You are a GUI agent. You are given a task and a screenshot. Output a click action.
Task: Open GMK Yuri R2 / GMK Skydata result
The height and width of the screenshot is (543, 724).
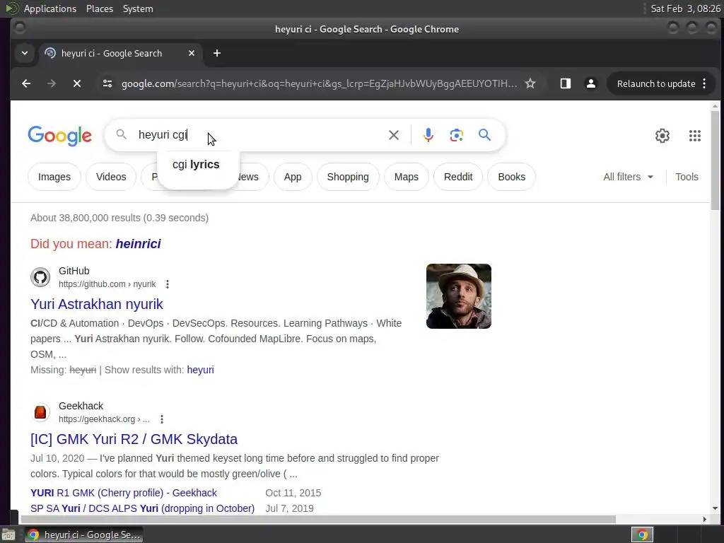tap(134, 439)
